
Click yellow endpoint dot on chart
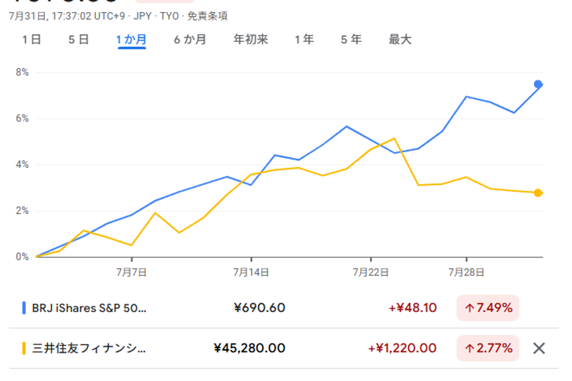pyautogui.click(x=538, y=193)
